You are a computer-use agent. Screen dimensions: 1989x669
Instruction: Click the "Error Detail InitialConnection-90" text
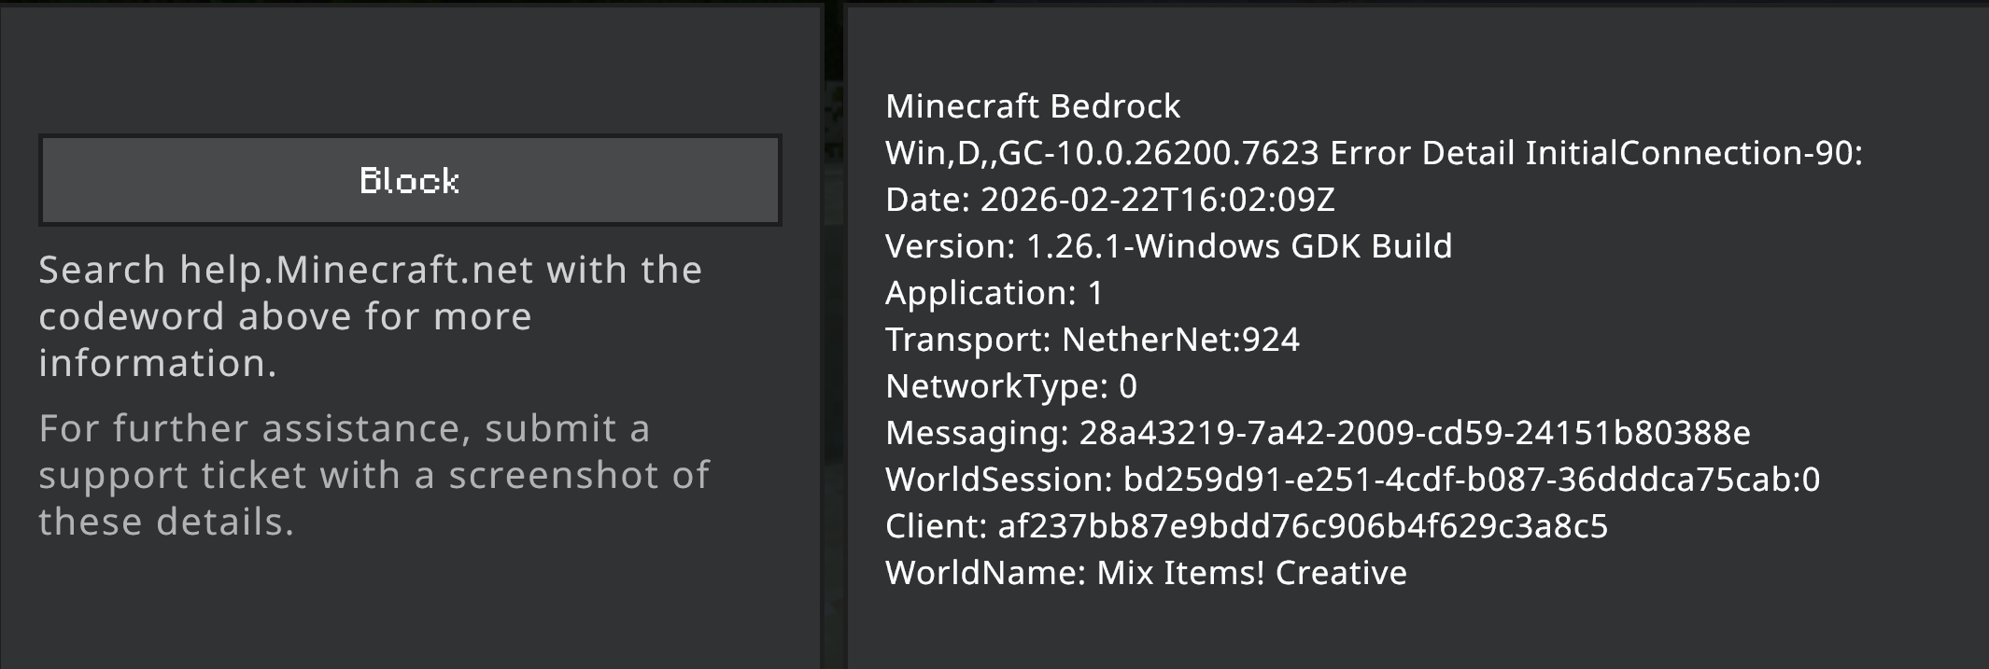[x=1595, y=154]
